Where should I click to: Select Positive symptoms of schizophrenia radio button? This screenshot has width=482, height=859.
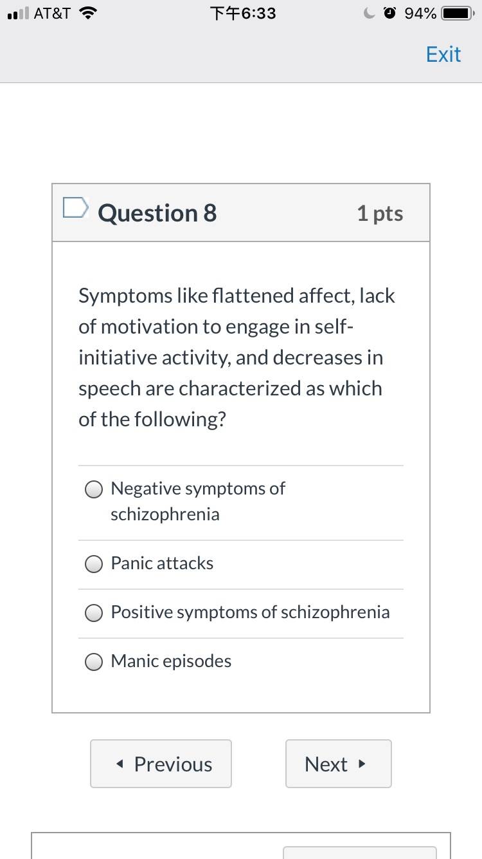[x=94, y=614]
